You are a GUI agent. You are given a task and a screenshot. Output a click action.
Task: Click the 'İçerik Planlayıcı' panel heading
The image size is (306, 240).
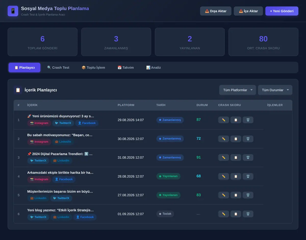(x=41, y=90)
